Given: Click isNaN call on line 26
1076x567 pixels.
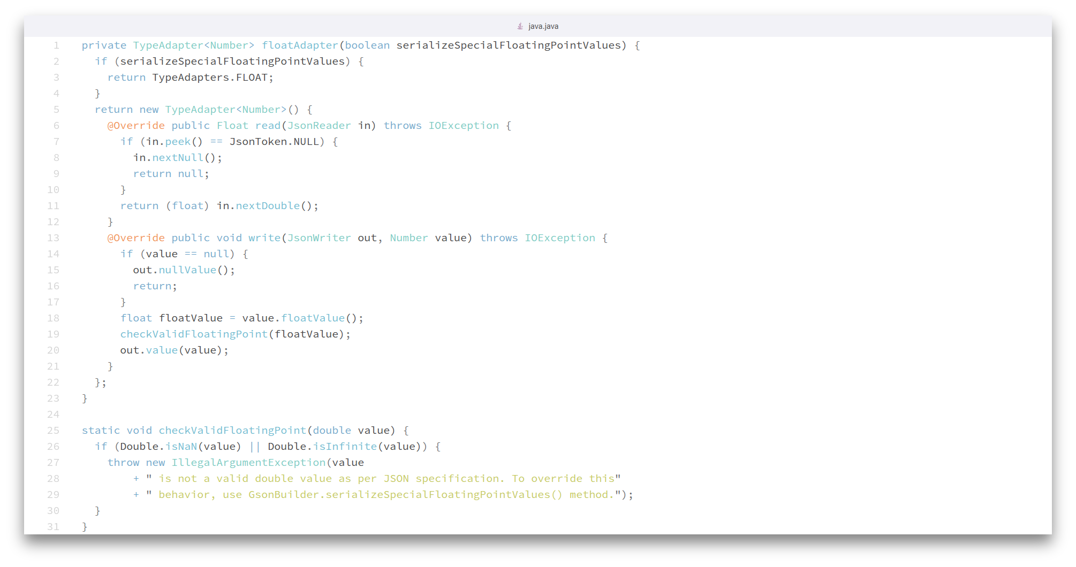Looking at the screenshot, I should coord(181,447).
